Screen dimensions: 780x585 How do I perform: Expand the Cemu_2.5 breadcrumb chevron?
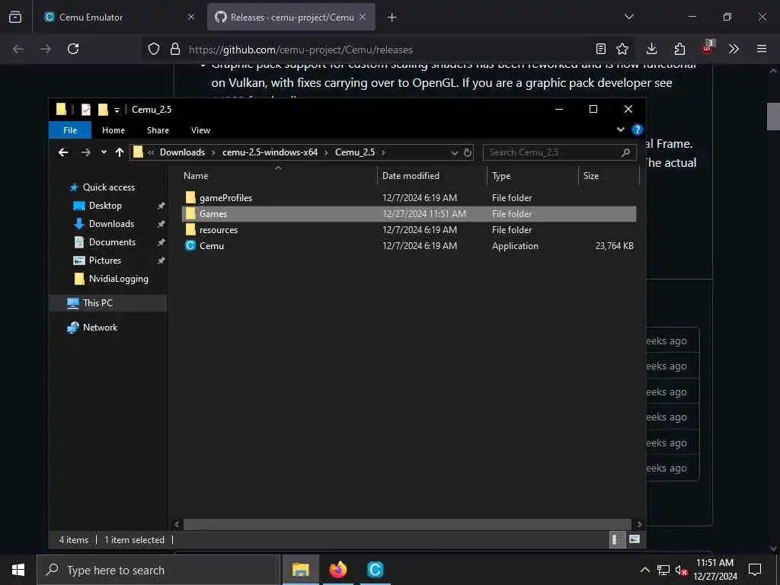(x=384, y=152)
